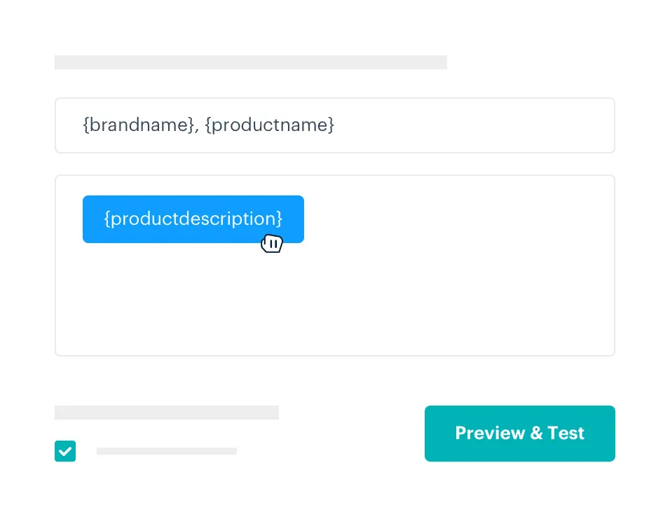Click the closing brace after productname

coord(331,125)
